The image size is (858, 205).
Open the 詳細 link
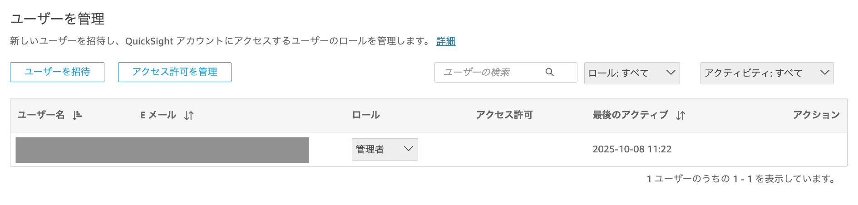pyautogui.click(x=445, y=41)
